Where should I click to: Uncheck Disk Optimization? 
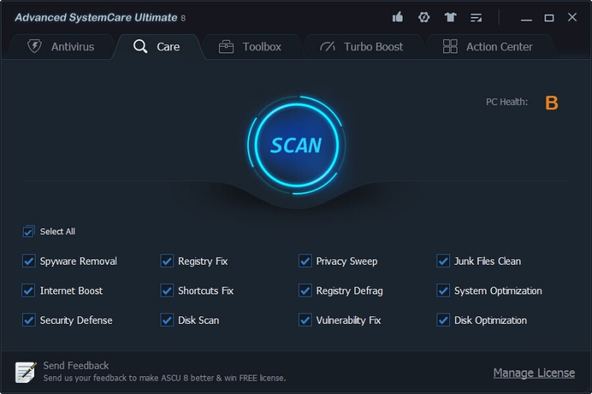click(443, 320)
